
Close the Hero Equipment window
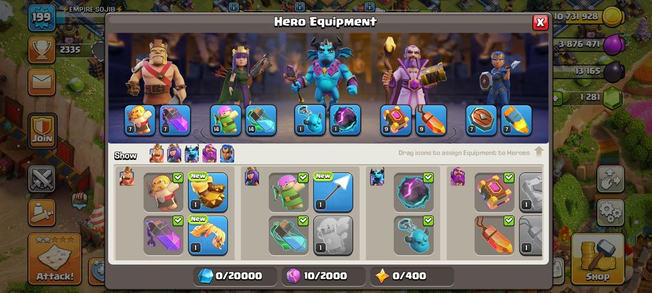(540, 22)
